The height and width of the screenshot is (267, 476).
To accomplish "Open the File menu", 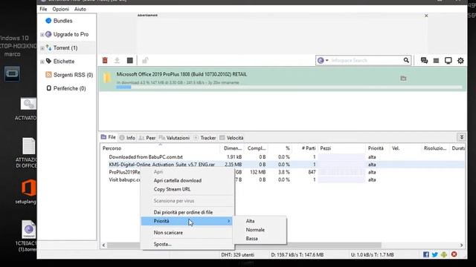I will click(43, 9).
